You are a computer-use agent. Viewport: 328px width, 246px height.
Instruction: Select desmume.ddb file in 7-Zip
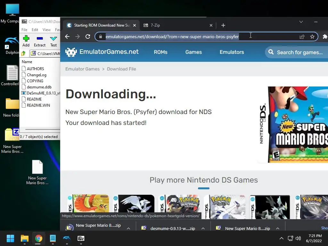pyautogui.click(x=37, y=87)
